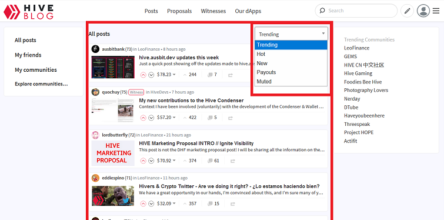Open the Proposals nav item
This screenshot has width=444, height=220.
coord(179,11)
